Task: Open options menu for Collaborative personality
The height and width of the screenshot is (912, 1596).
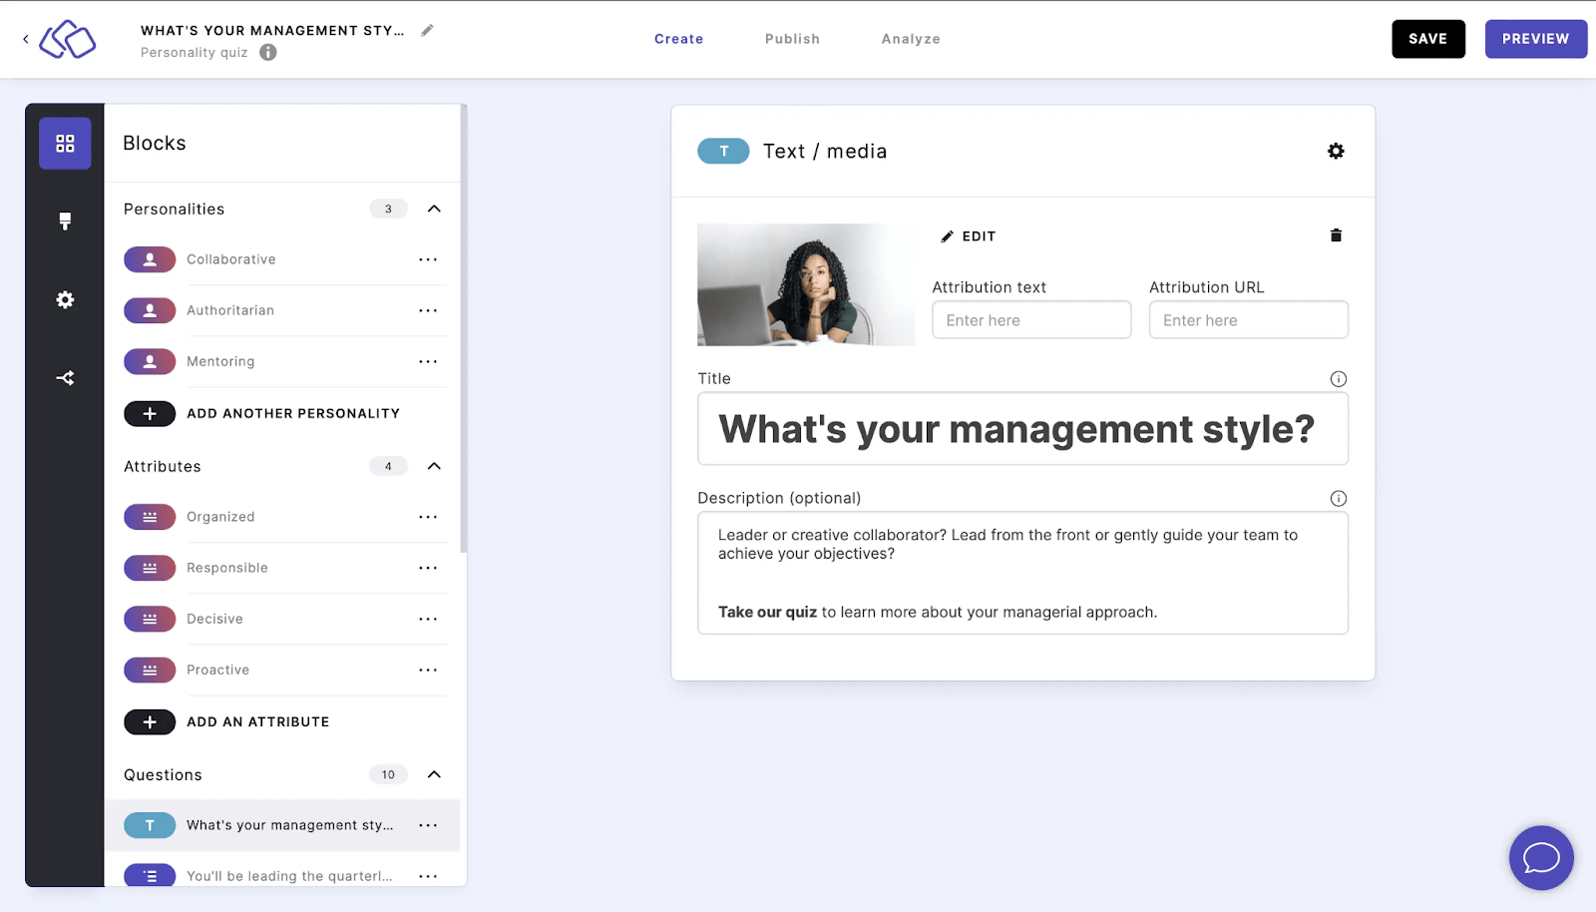Action: tap(428, 259)
